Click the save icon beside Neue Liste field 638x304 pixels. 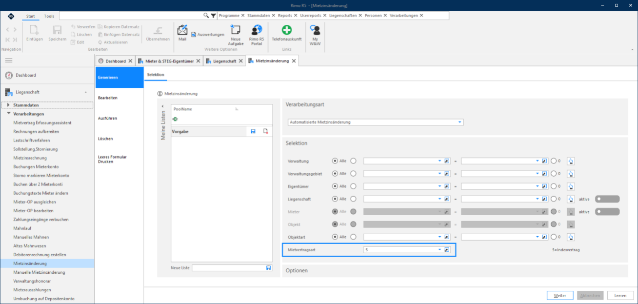pyautogui.click(x=268, y=268)
